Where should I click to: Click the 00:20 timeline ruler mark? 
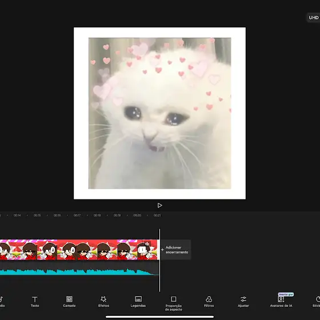tap(137, 215)
